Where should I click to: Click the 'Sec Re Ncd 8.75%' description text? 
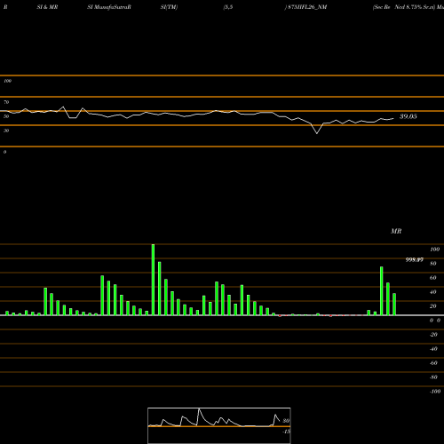point(396,7)
